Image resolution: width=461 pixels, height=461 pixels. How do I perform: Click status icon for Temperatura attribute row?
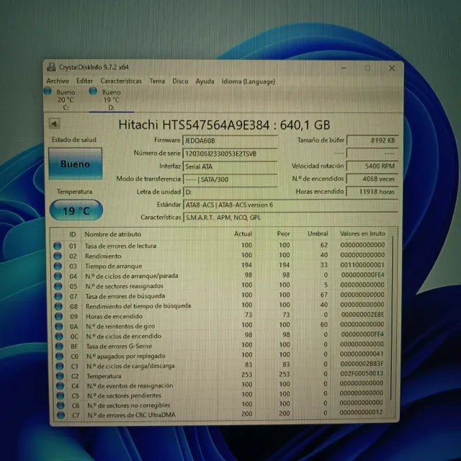tap(58, 375)
